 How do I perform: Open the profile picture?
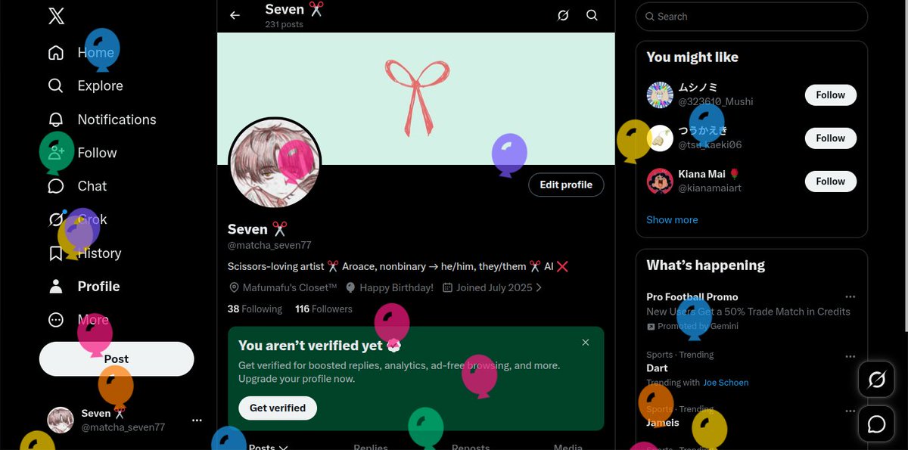[x=275, y=163]
